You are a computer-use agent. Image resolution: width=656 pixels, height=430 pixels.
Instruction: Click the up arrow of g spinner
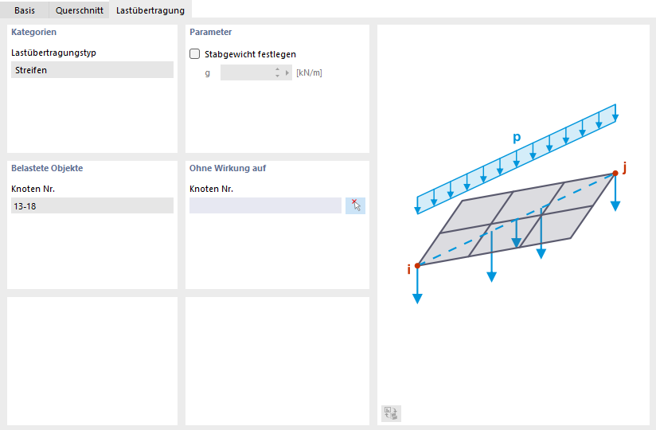277,69
